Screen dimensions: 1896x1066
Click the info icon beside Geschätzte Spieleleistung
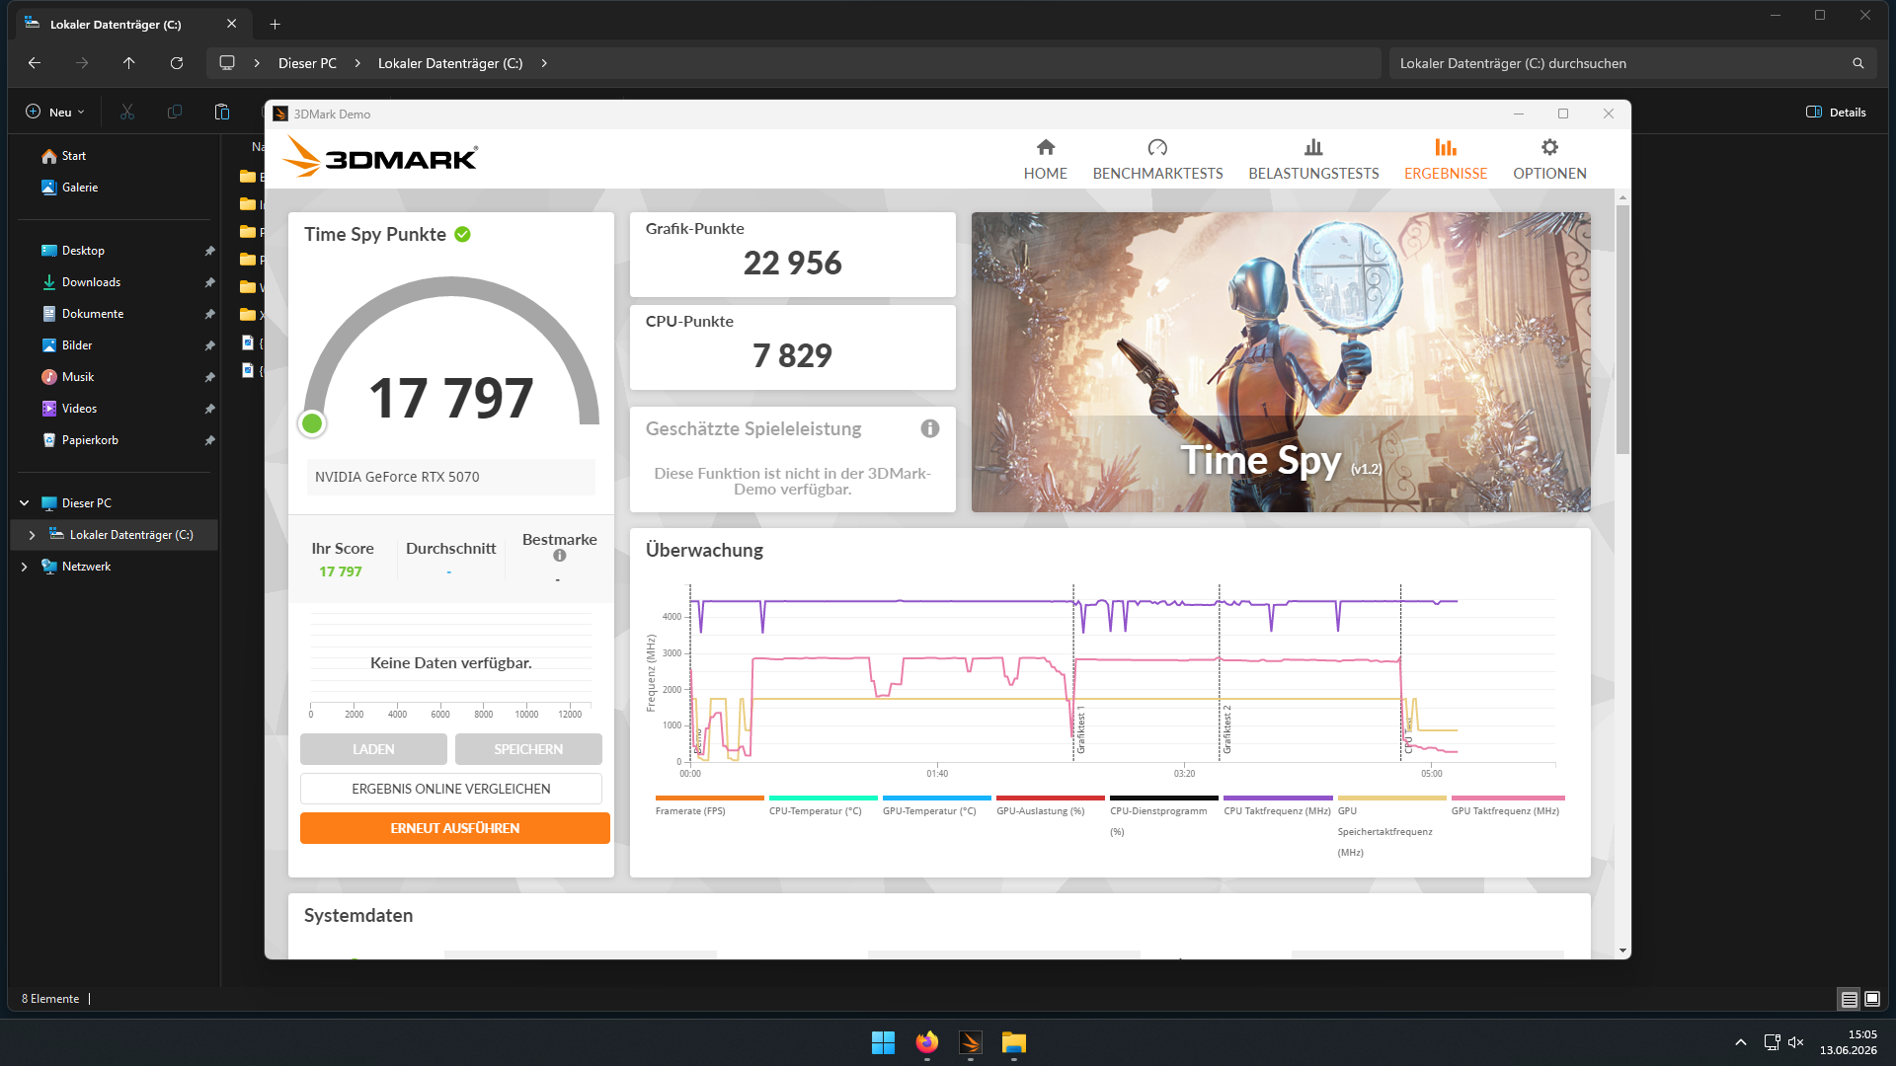930,428
